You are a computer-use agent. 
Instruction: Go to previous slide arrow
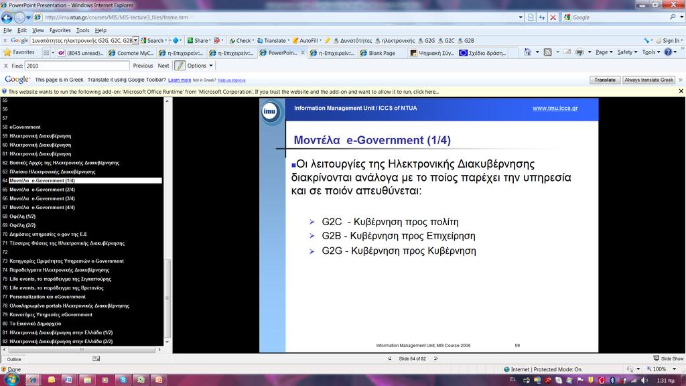point(390,359)
